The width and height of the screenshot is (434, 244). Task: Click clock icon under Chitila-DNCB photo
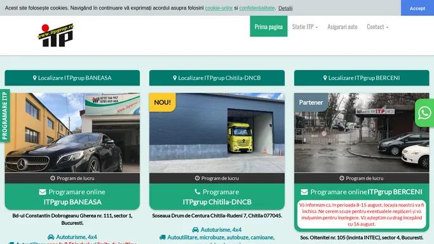pos(197,178)
